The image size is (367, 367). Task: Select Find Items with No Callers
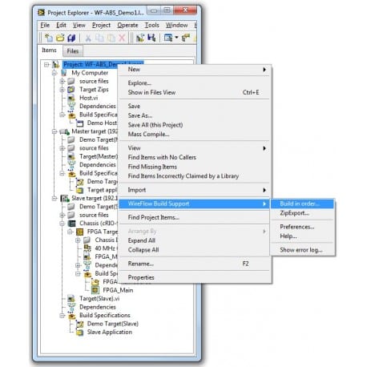point(194,157)
